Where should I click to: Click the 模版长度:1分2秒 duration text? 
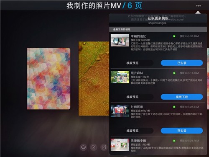[x=140, y=77]
